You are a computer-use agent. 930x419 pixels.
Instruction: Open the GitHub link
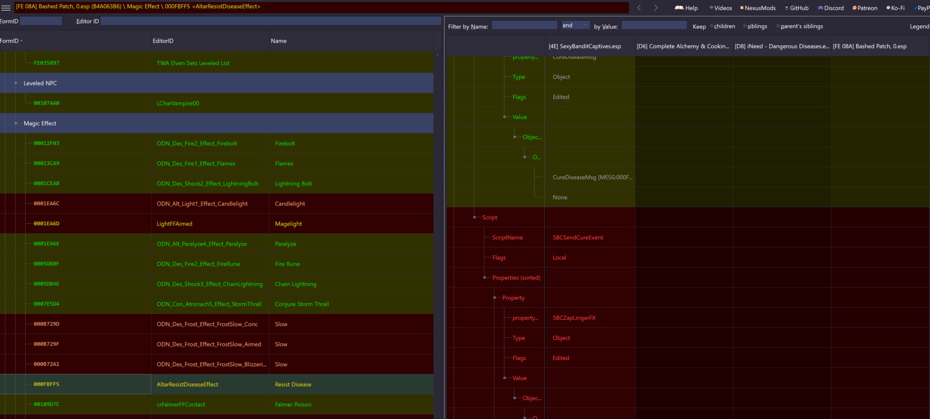click(797, 8)
